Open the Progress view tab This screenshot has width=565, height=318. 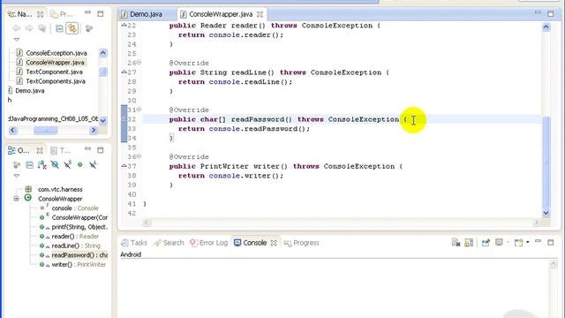[302, 243]
